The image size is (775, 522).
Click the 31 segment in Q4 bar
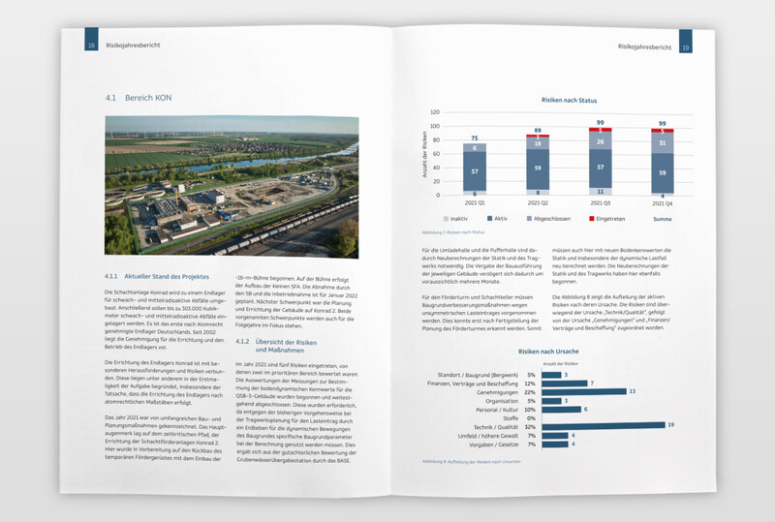pos(663,143)
